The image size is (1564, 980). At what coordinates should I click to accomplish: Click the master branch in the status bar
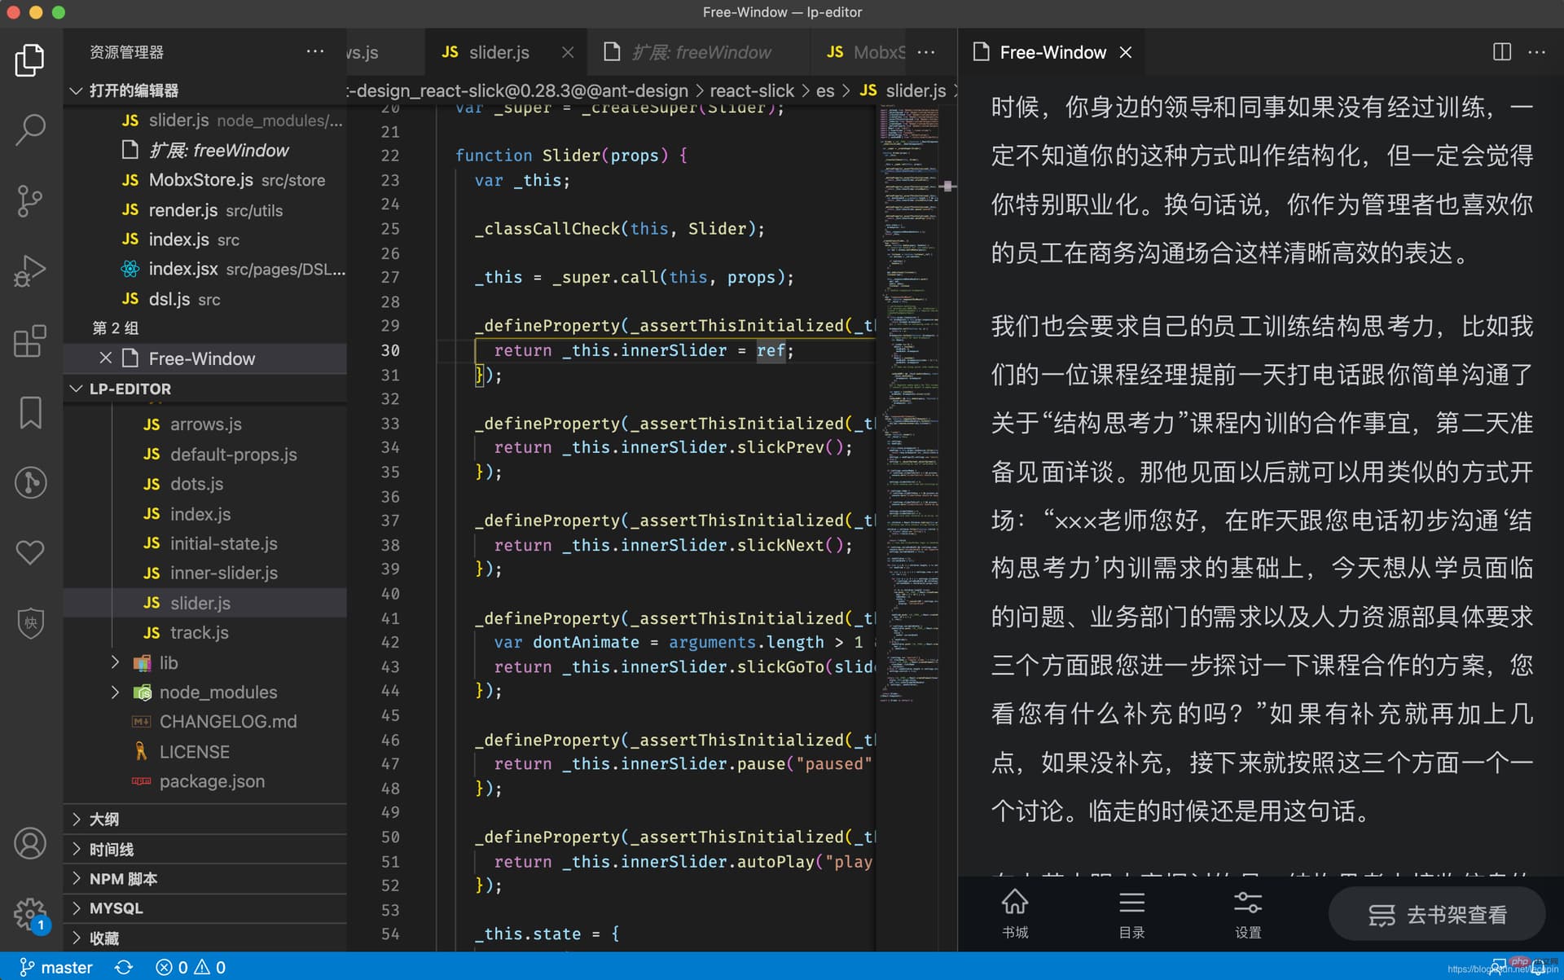[x=55, y=967]
